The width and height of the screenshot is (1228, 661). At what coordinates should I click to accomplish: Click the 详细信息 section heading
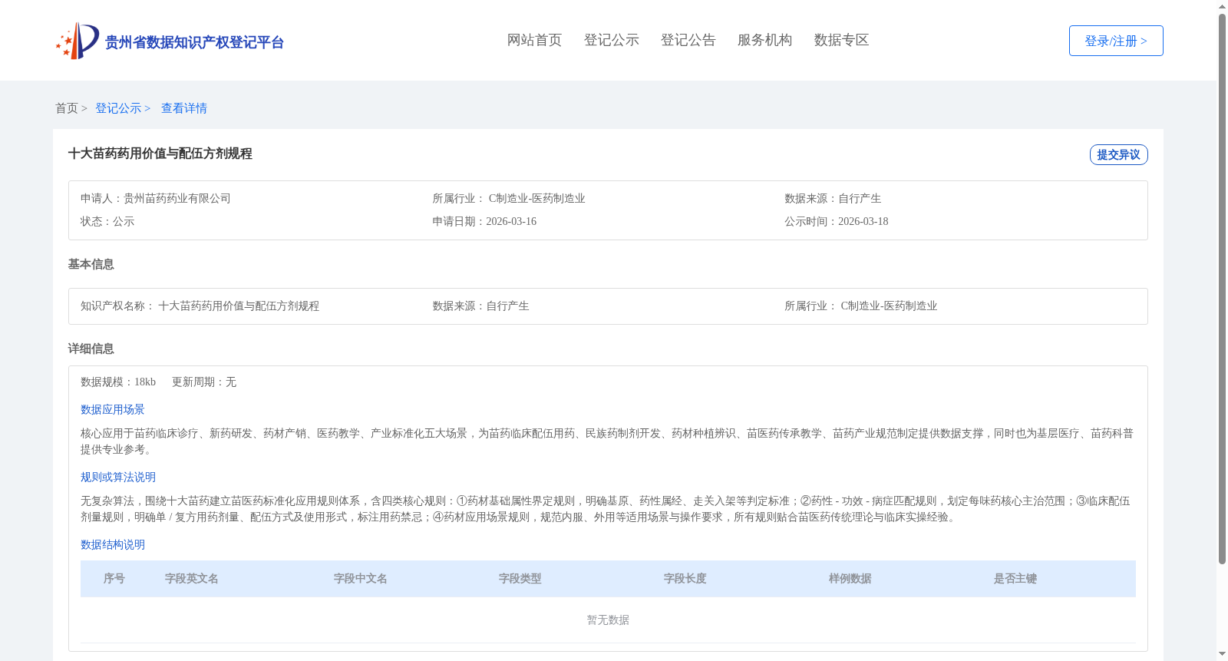pos(91,349)
